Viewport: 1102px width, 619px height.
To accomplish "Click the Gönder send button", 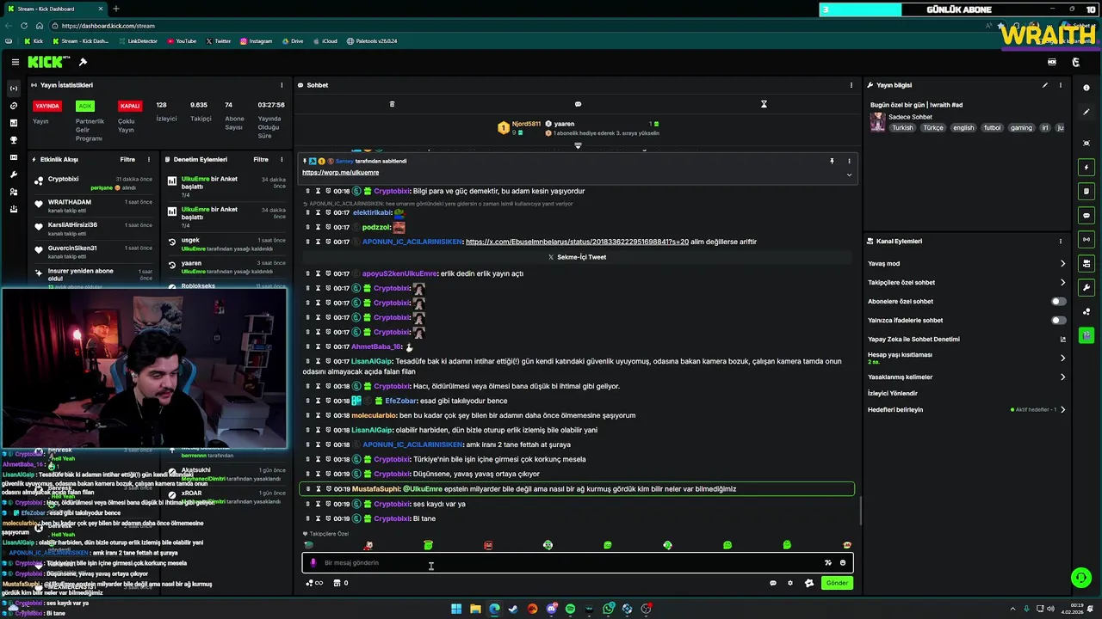I will (x=837, y=583).
